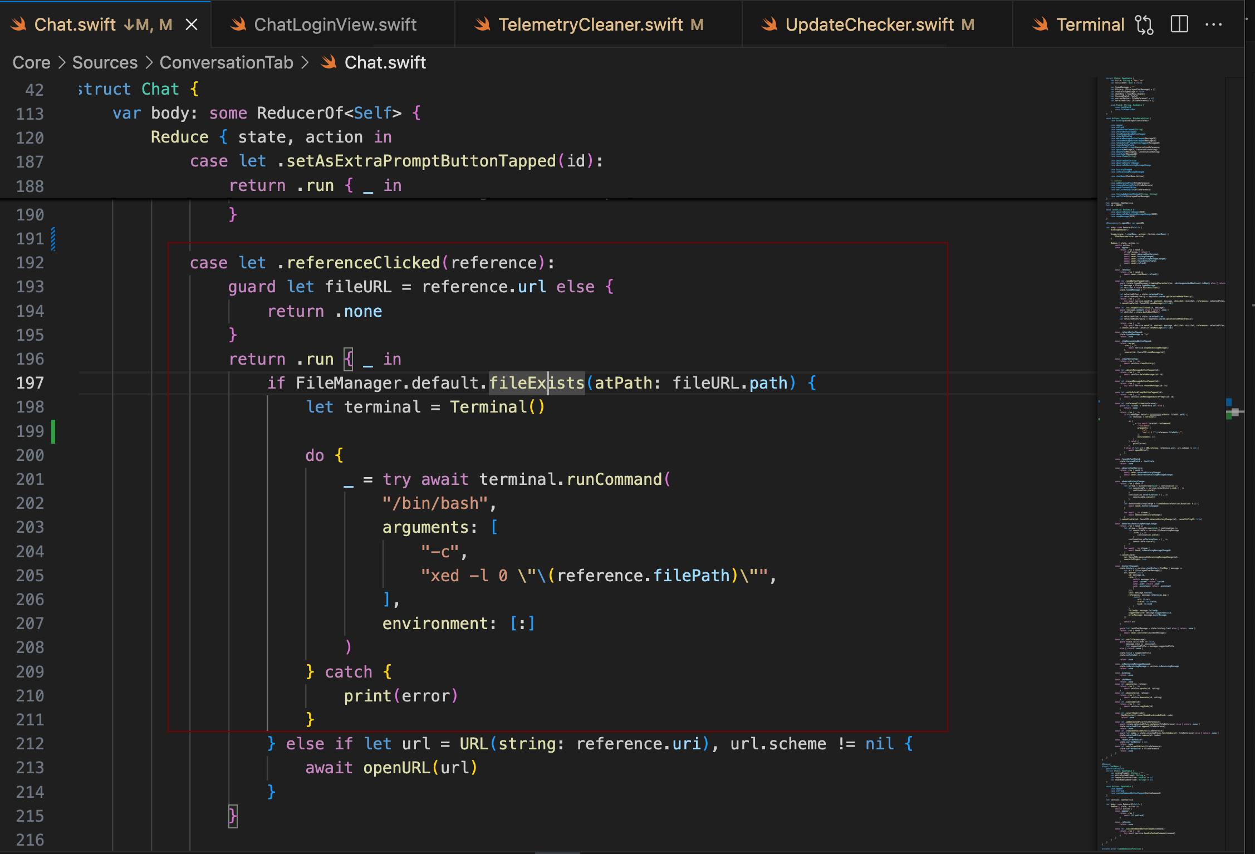
Task: Click the Swift icon on ChatLoginView.swift tab
Action: (x=238, y=24)
